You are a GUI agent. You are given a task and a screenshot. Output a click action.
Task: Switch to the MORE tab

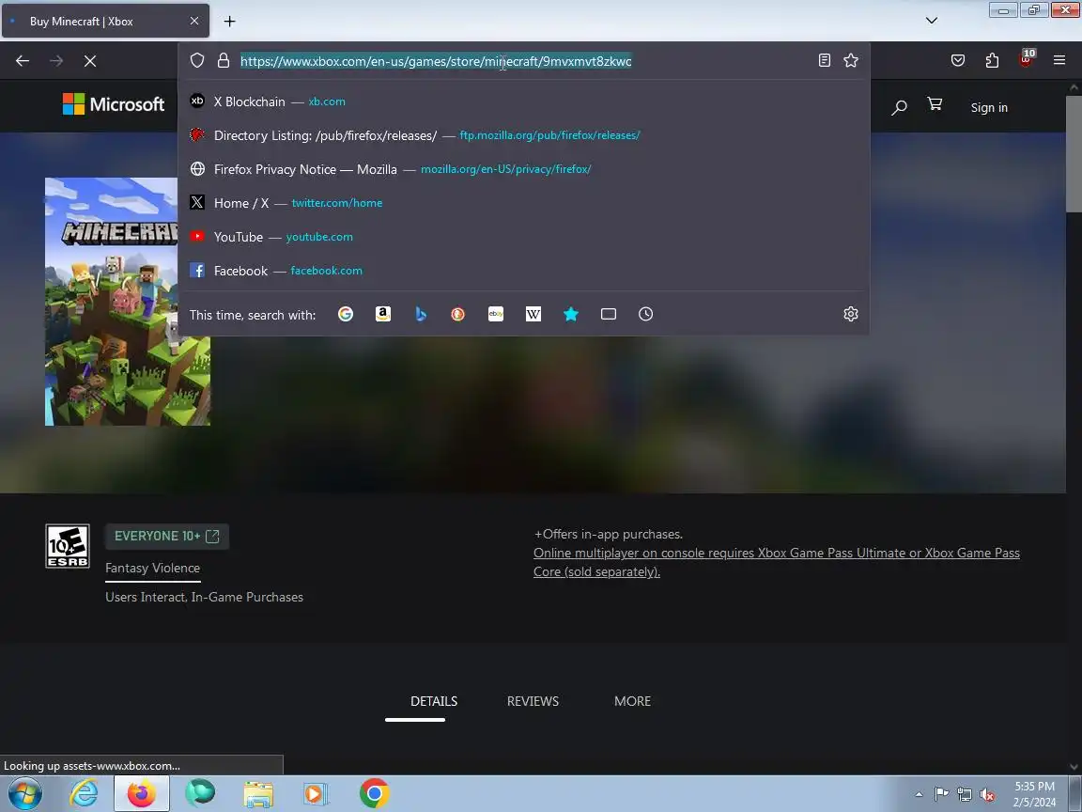(633, 701)
